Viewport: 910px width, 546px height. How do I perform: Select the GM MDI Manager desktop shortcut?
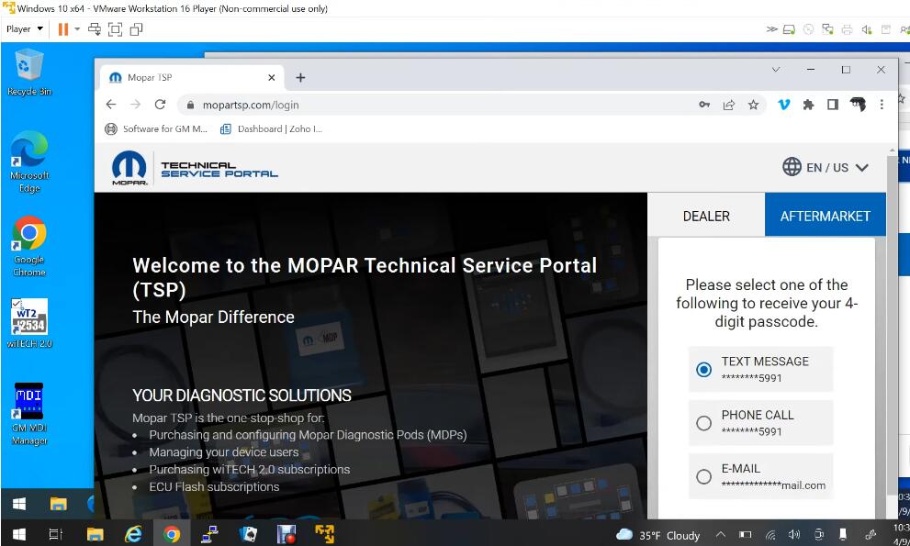29,414
